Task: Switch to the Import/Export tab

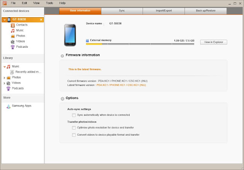Action: tap(164, 11)
